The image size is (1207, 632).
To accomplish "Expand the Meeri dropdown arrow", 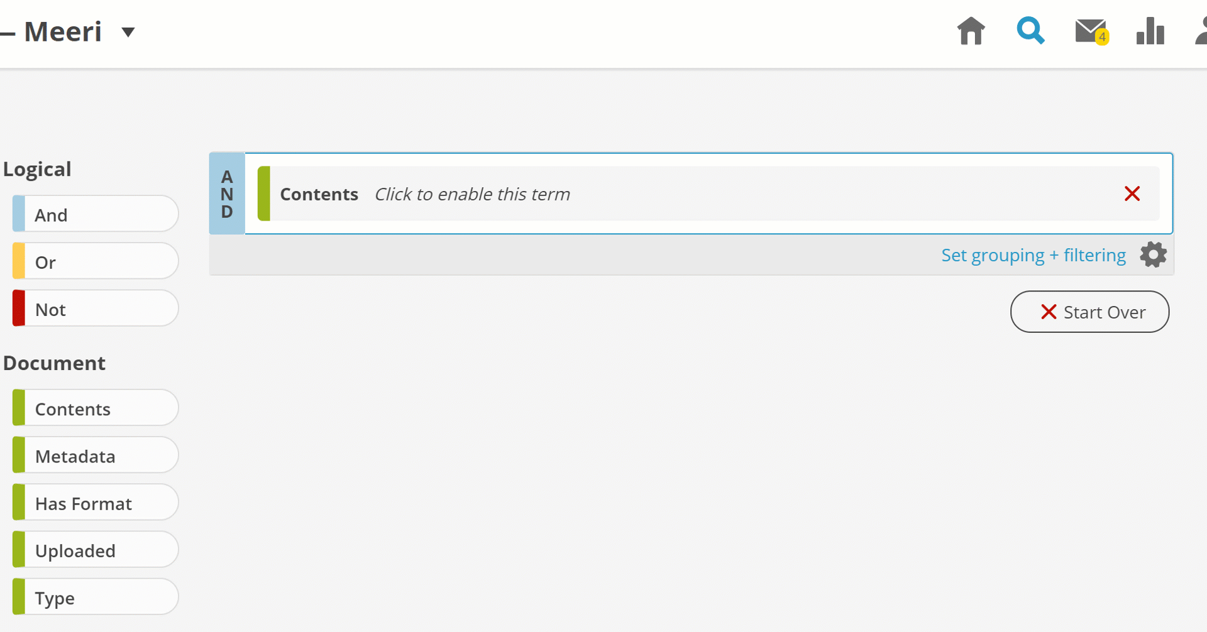I will point(128,32).
